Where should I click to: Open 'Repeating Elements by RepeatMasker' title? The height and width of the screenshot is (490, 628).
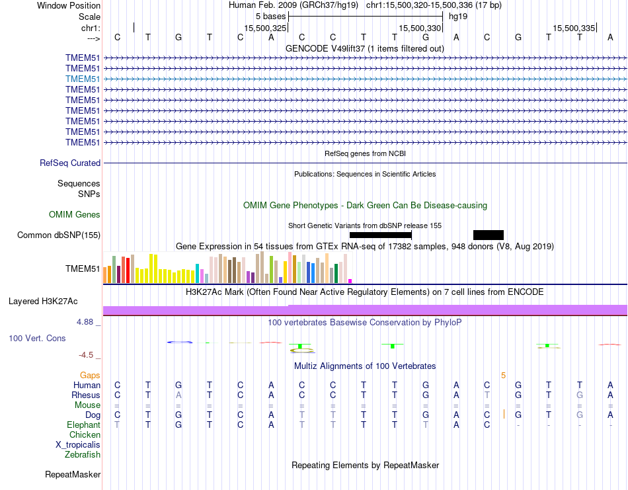pos(365,465)
